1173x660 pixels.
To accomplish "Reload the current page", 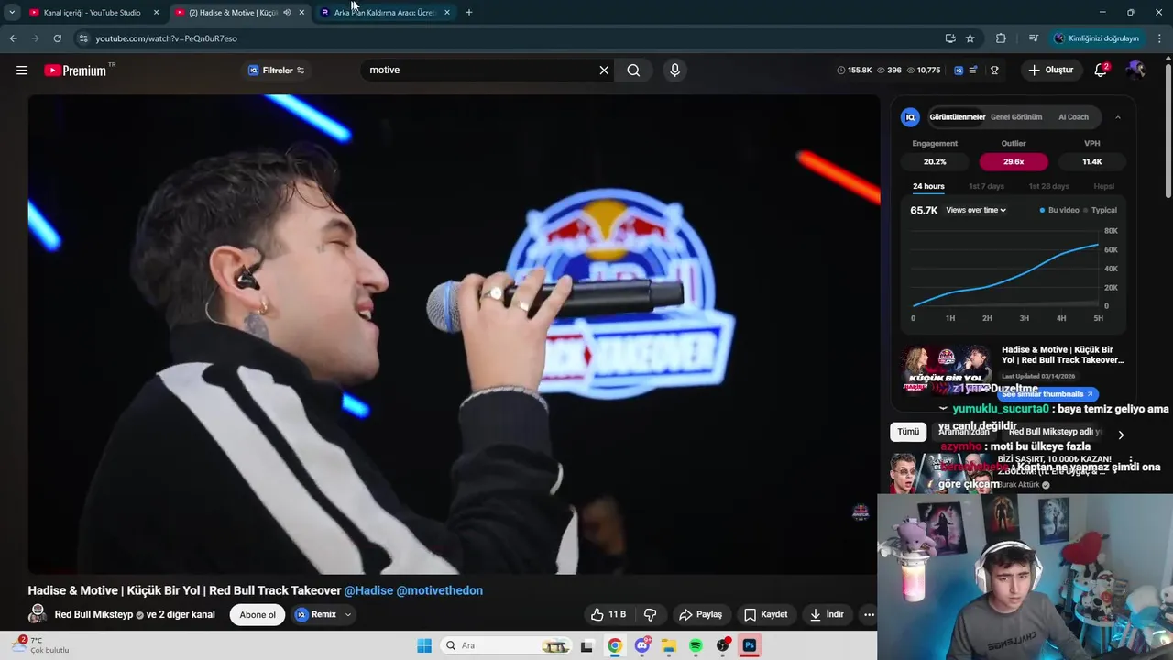I will click(57, 38).
